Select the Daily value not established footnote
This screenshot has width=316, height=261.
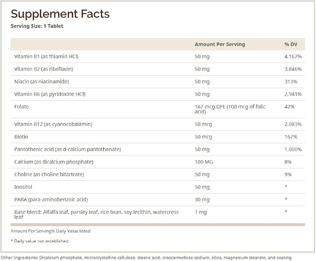coord(40,241)
